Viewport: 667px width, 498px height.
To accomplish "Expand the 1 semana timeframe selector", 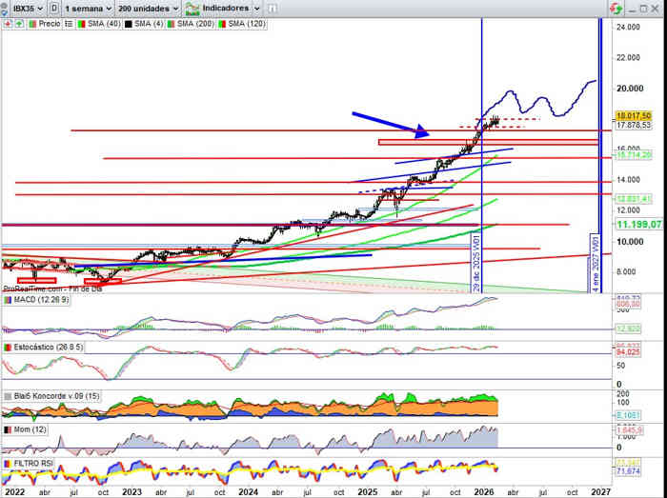I will 86,8.
